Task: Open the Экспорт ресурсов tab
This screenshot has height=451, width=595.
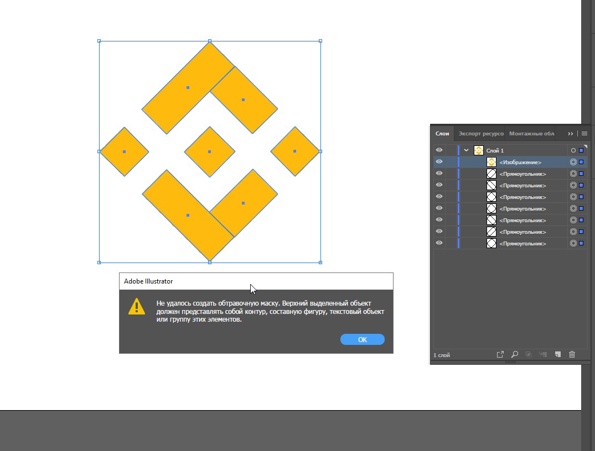Action: (x=481, y=133)
